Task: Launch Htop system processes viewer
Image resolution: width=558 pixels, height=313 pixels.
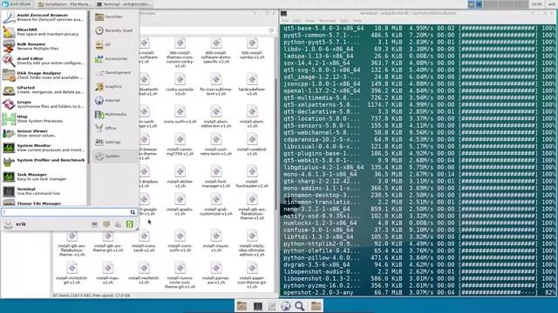Action: point(44,119)
